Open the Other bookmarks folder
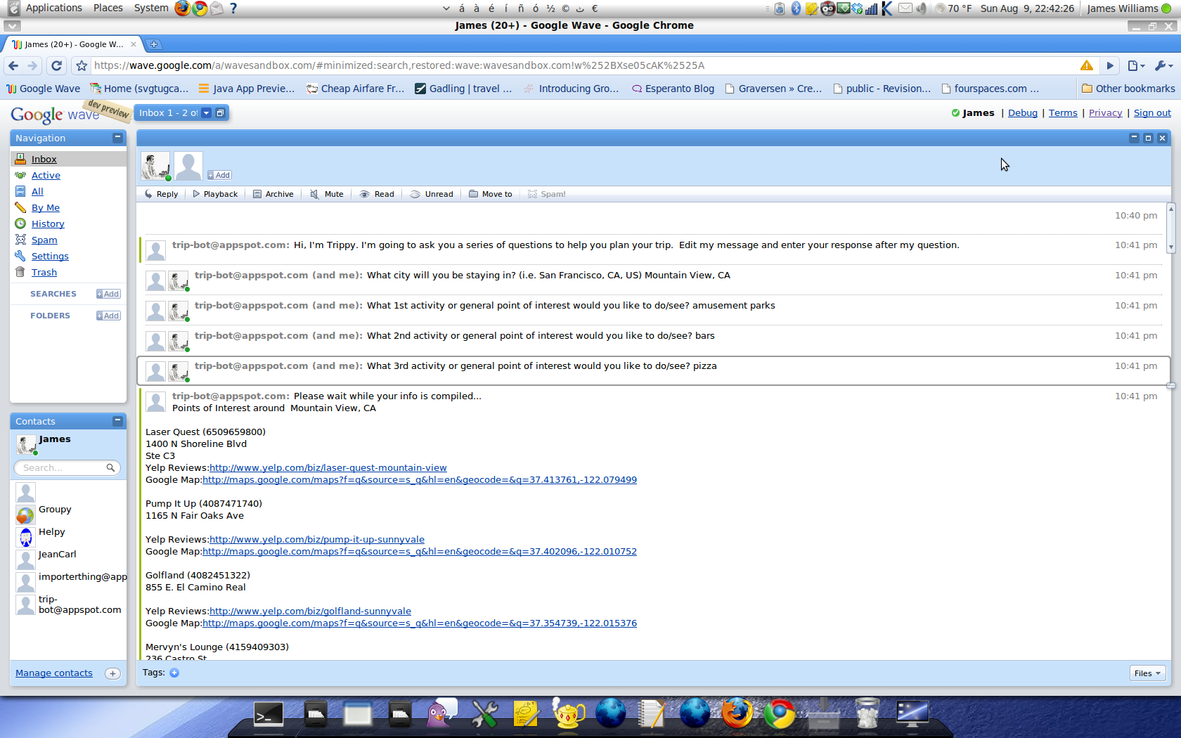The image size is (1181, 738). [x=1128, y=89]
